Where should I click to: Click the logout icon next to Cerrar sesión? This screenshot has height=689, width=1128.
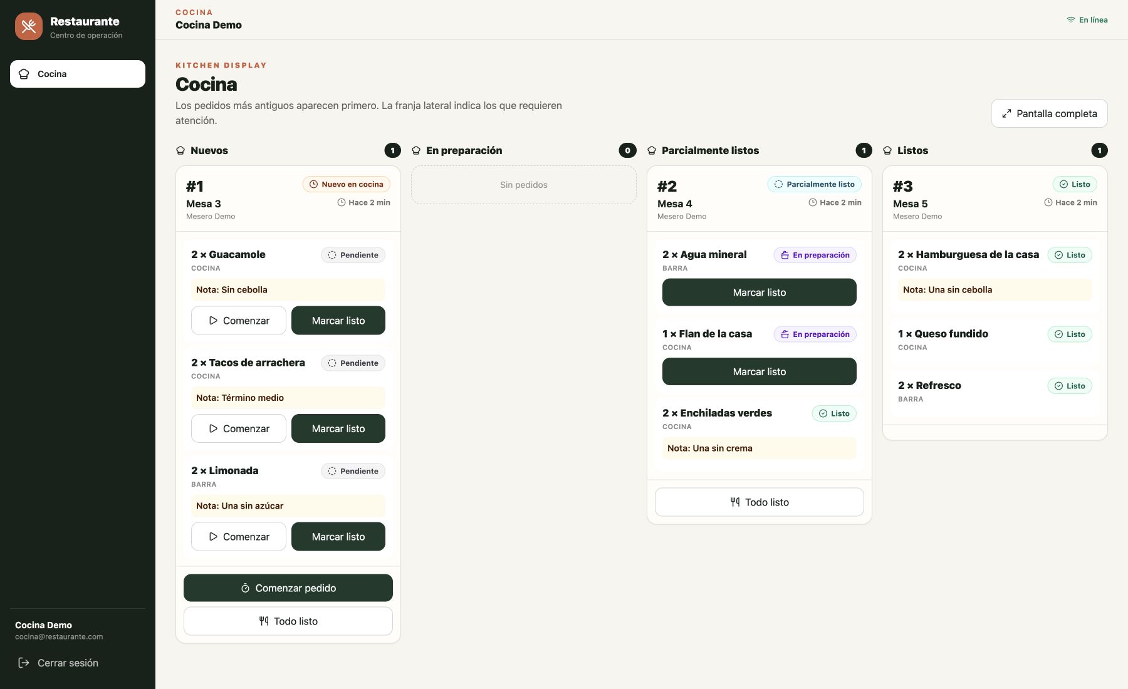click(x=24, y=663)
